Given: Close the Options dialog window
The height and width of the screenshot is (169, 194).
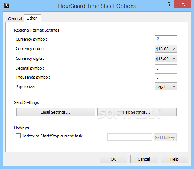Looking at the screenshot, I should [183, 5].
